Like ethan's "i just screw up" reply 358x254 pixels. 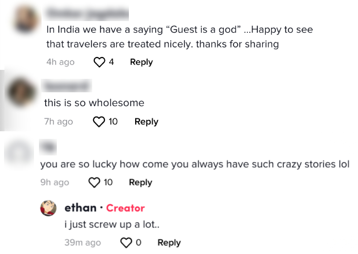(127, 243)
